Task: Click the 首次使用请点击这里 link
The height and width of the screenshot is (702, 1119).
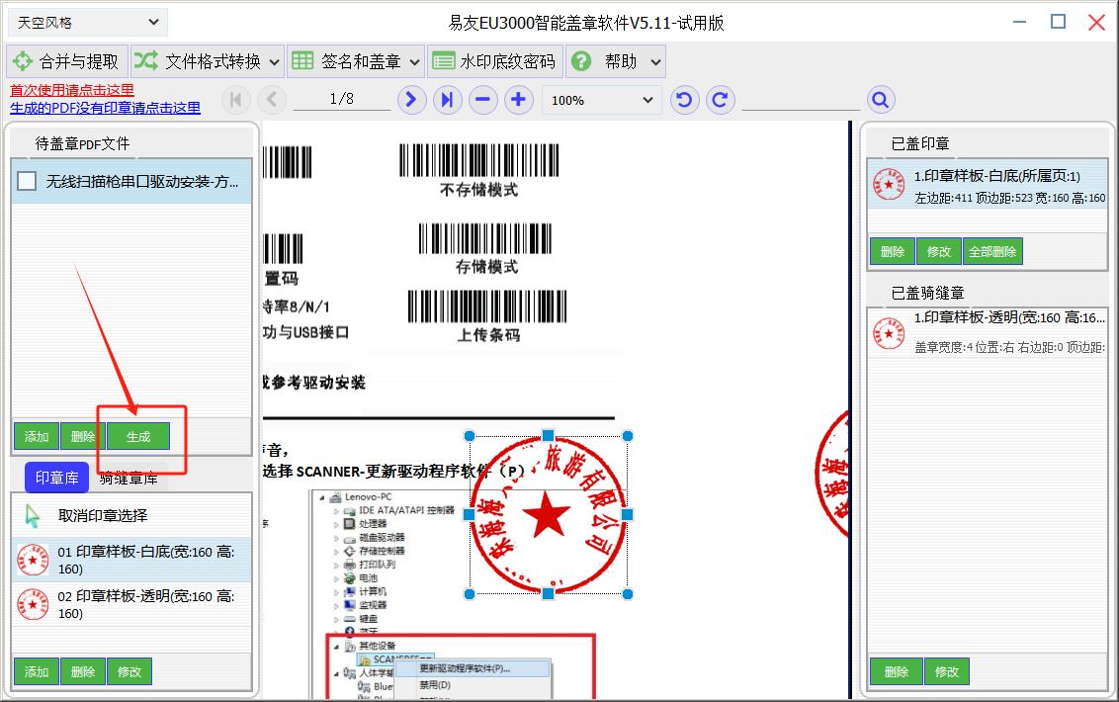Action: pyautogui.click(x=72, y=90)
